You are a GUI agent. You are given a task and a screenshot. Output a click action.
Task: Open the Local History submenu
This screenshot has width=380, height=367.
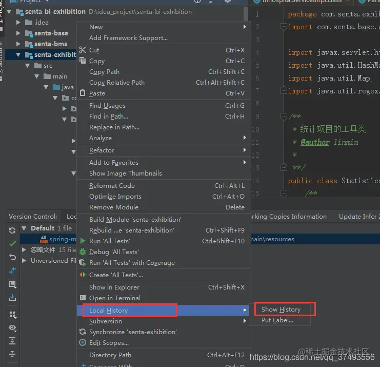coord(164,310)
